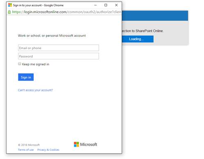Click the Sign in button
Viewport: 204px width, 159px height.
[26, 77]
